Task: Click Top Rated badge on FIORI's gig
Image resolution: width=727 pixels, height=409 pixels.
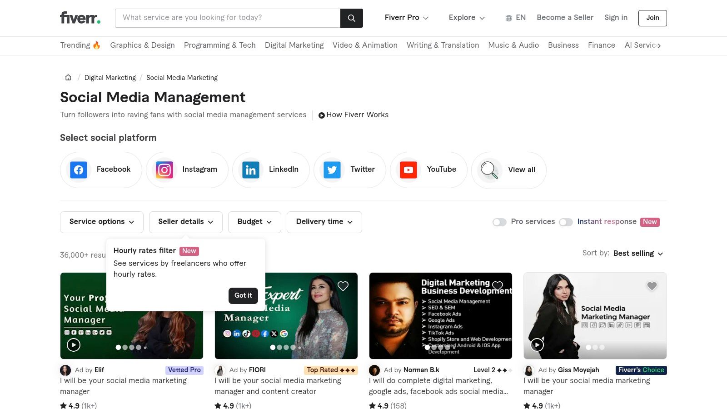Action: (x=331, y=370)
